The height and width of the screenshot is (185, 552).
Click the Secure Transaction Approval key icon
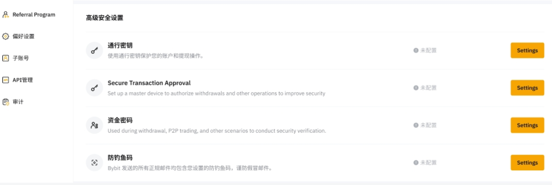94,88
